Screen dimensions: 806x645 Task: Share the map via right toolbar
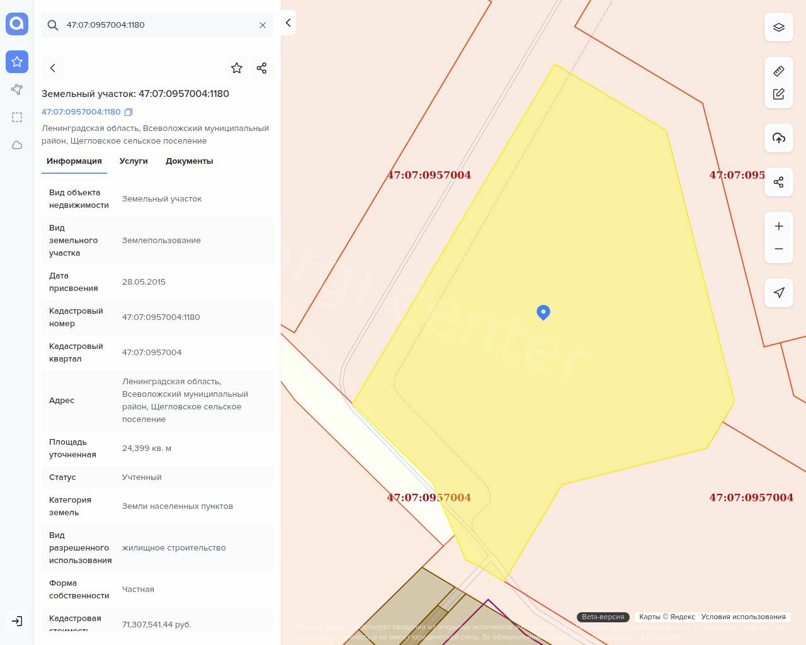coord(778,182)
